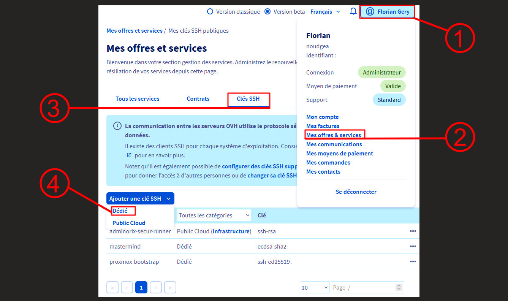Select the Version classique radio button

(210, 11)
